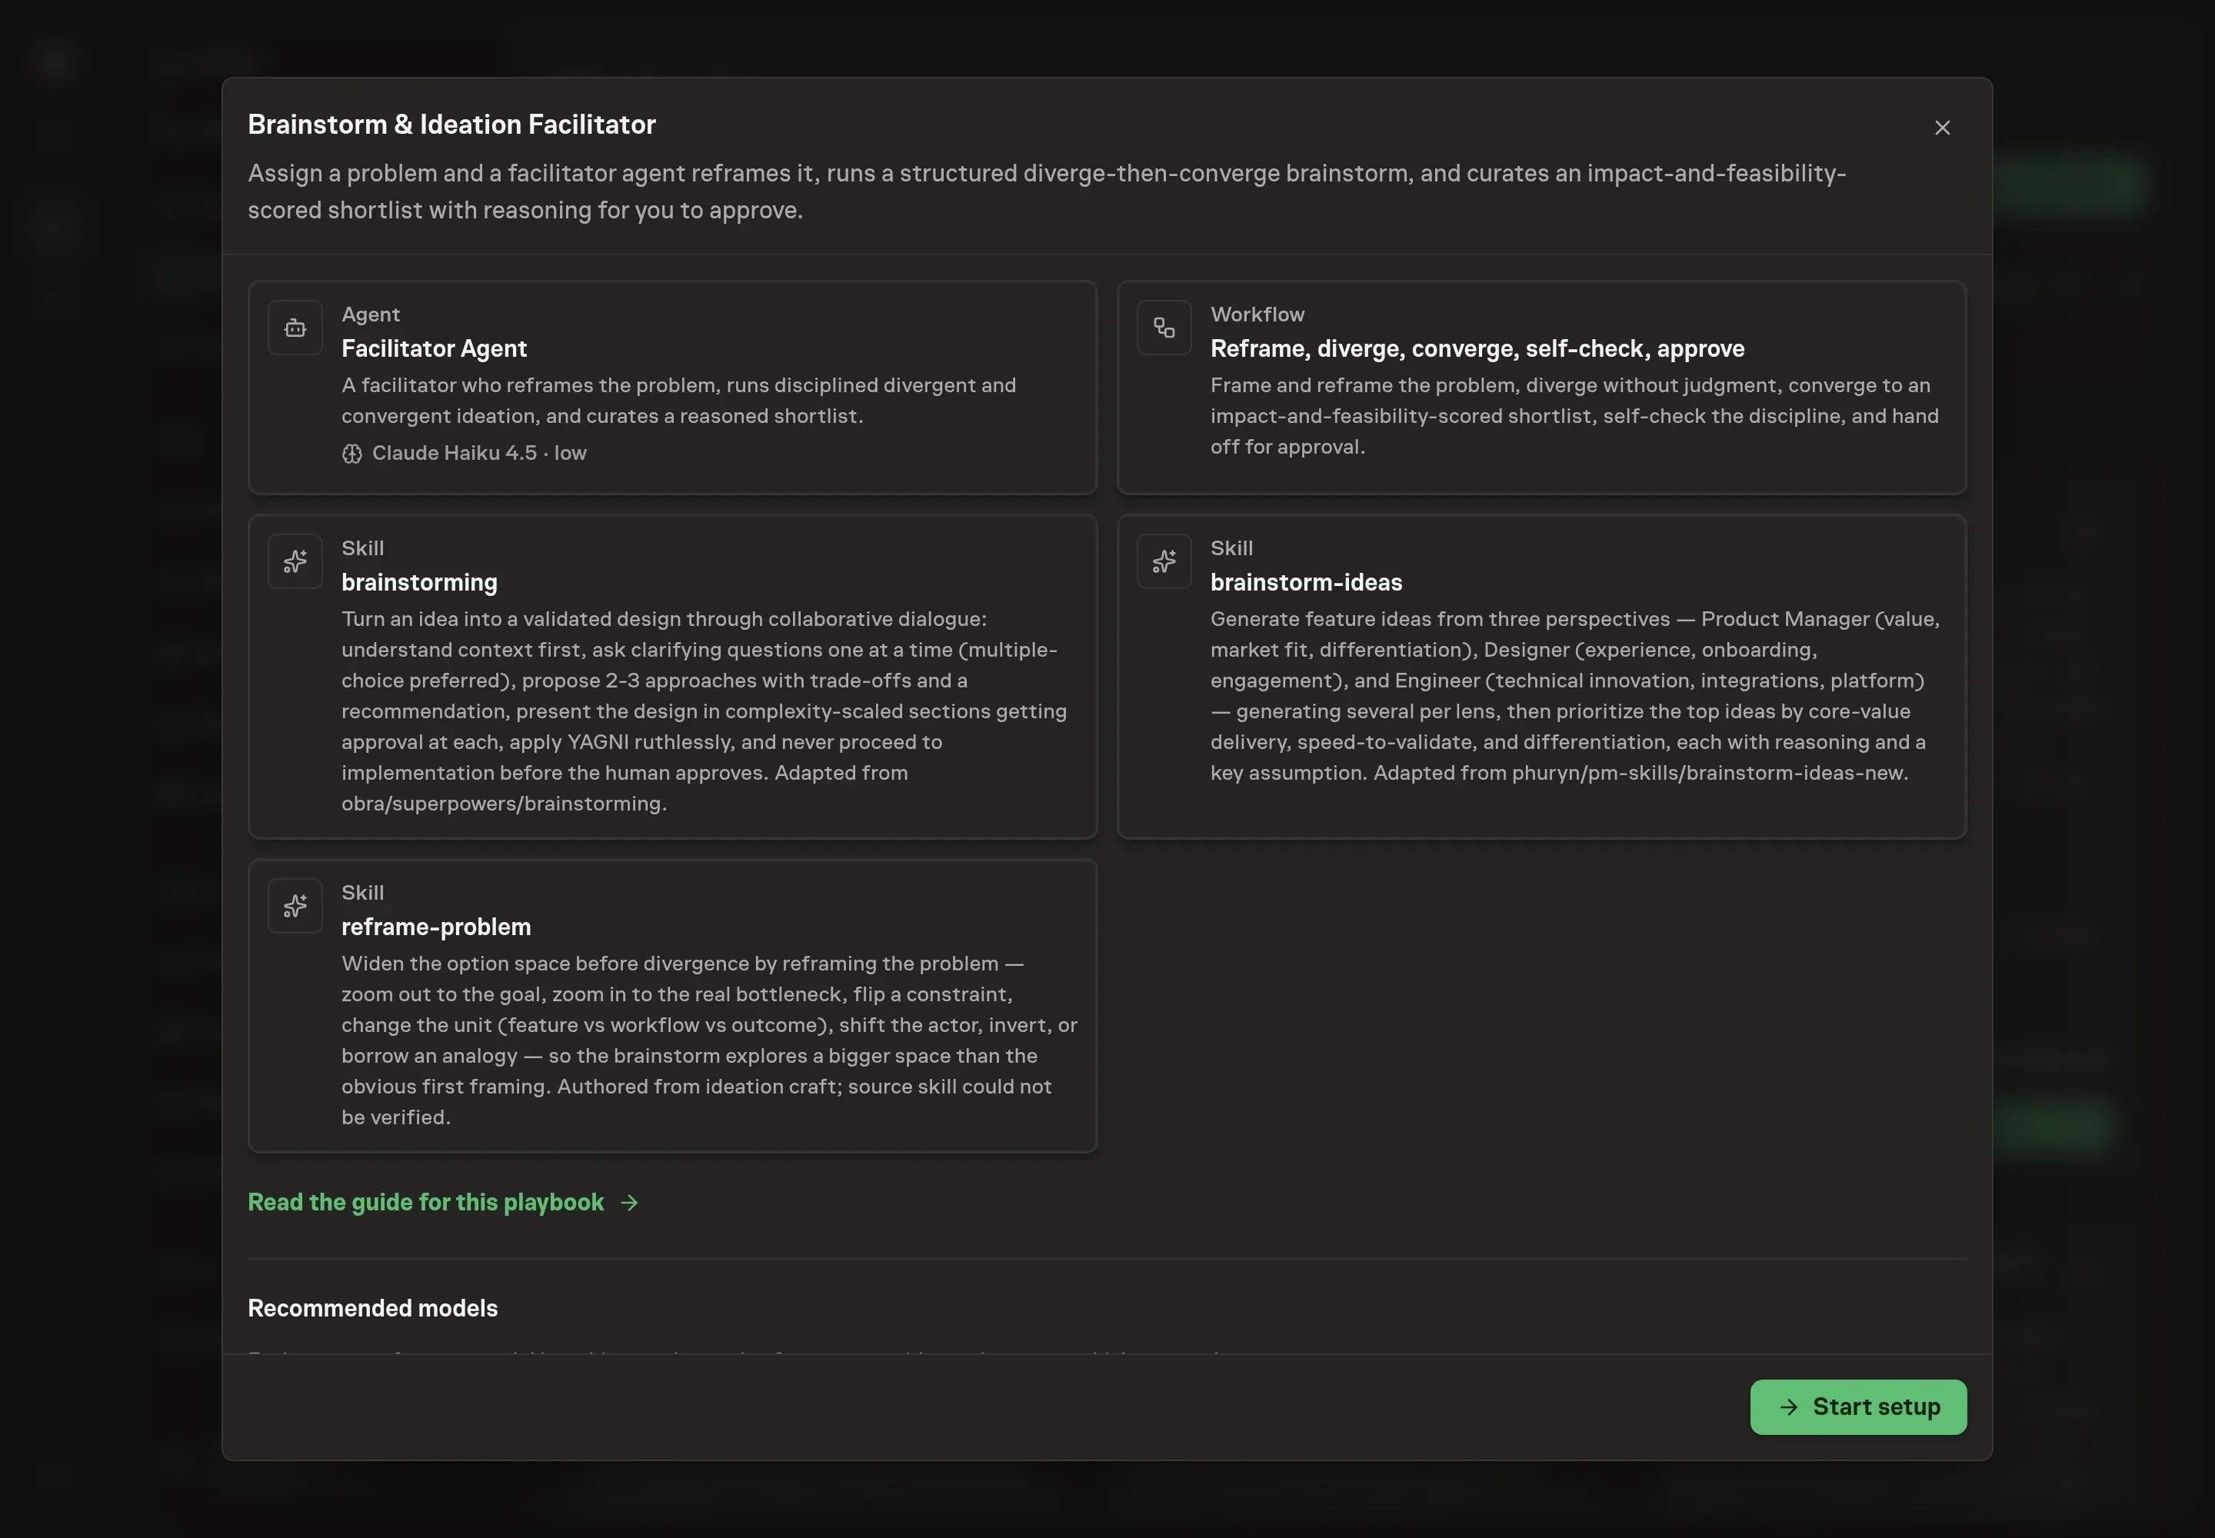The height and width of the screenshot is (1538, 2215).
Task: Click the model icon beside Claude Haiku 4.5
Action: point(351,454)
